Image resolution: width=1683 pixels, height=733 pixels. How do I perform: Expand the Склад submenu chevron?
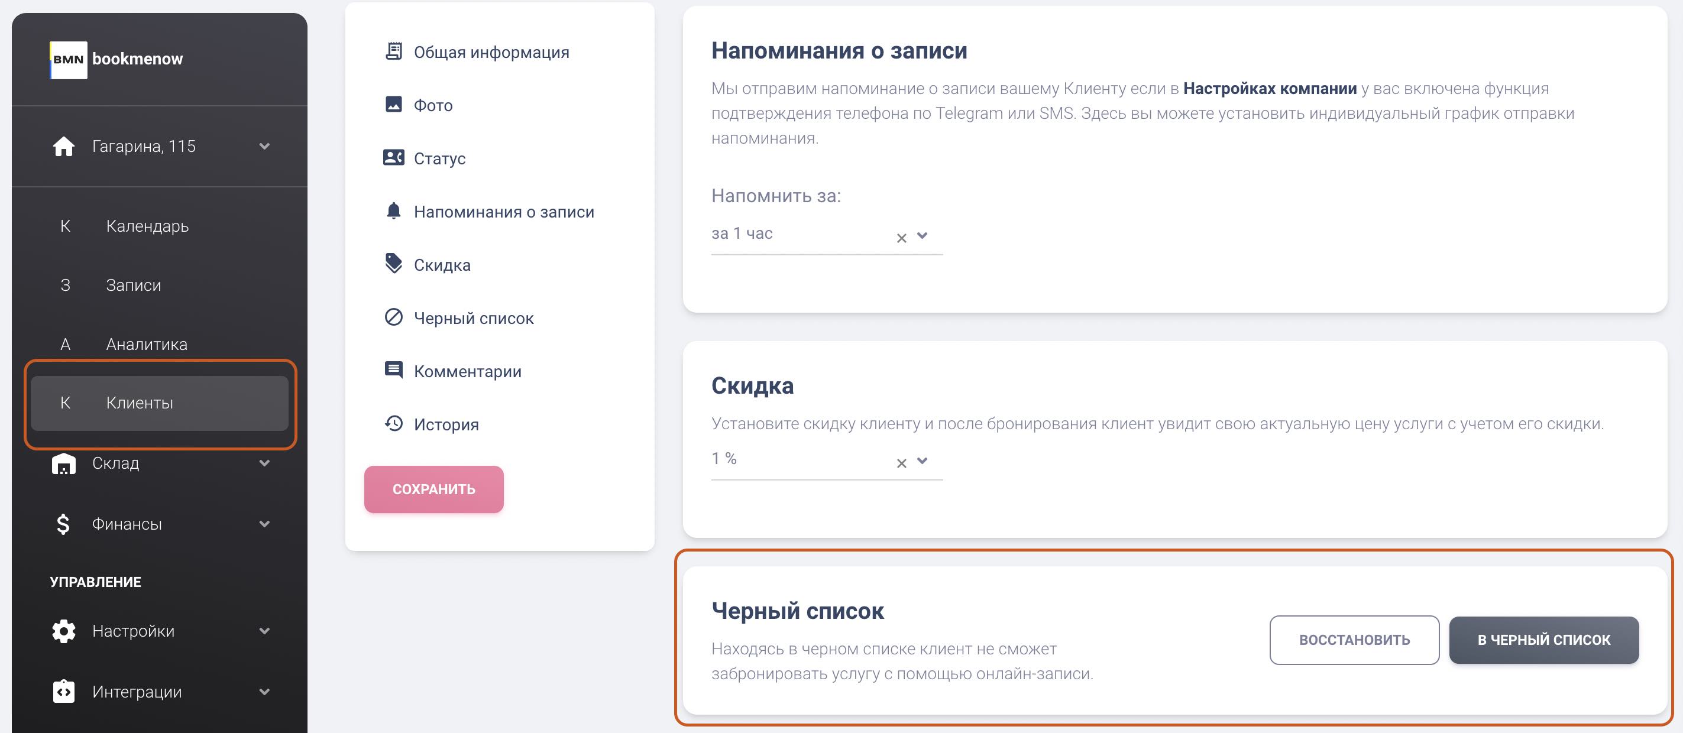(x=264, y=463)
